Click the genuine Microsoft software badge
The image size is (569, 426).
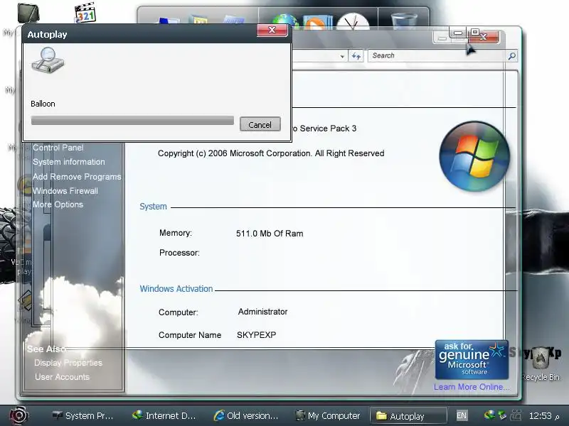[x=472, y=359]
